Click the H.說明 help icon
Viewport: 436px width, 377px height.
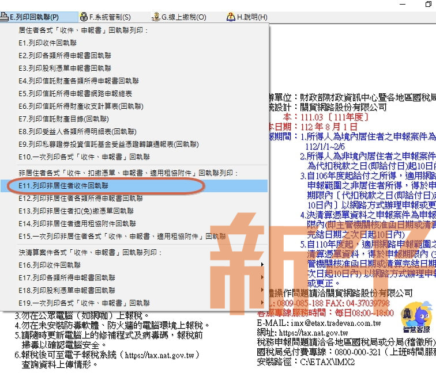tap(231, 17)
